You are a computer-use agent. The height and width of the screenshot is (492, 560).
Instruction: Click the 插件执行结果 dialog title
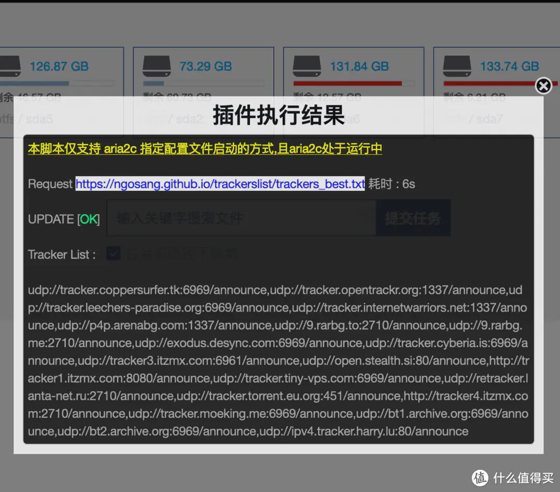point(278,115)
